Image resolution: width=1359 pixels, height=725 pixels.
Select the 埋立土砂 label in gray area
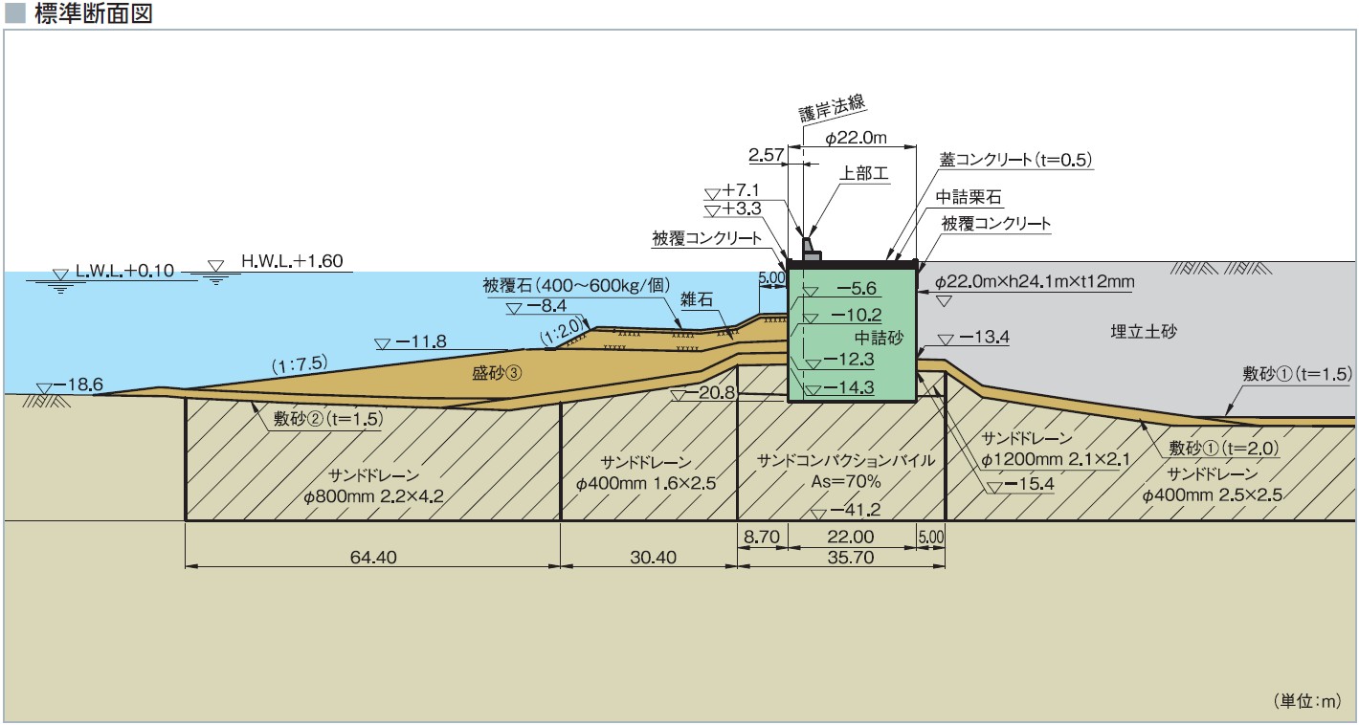pyautogui.click(x=1143, y=332)
